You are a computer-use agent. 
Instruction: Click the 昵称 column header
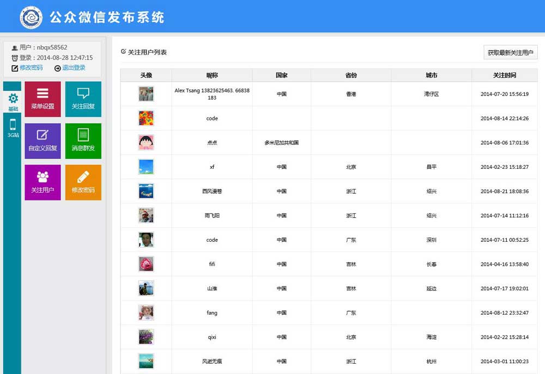coord(212,75)
